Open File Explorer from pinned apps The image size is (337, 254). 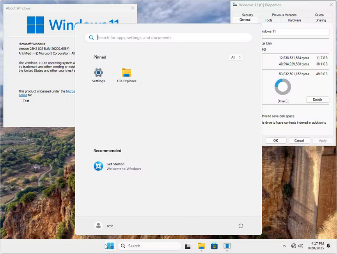(x=126, y=75)
